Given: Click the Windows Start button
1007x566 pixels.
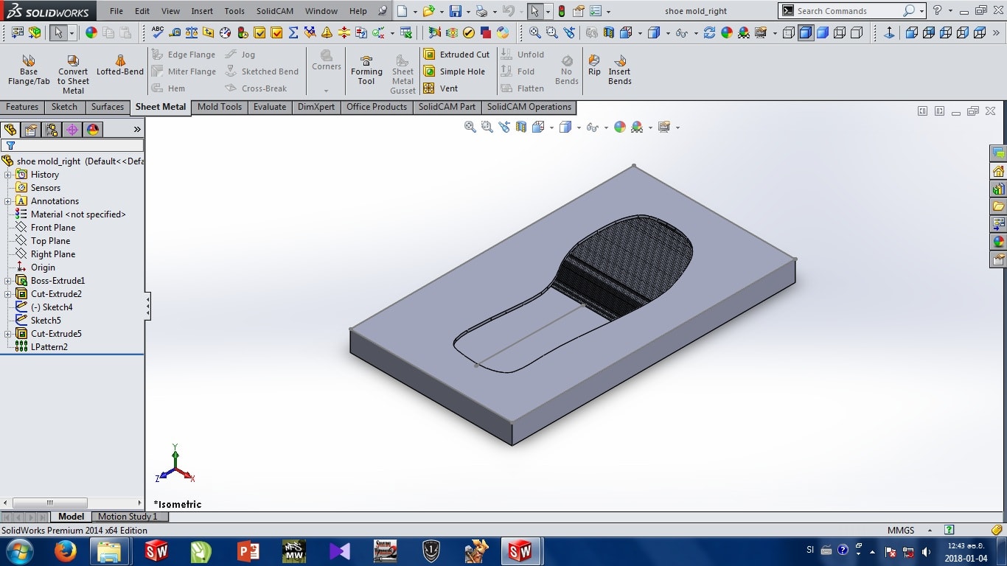Looking at the screenshot, I should (x=20, y=551).
